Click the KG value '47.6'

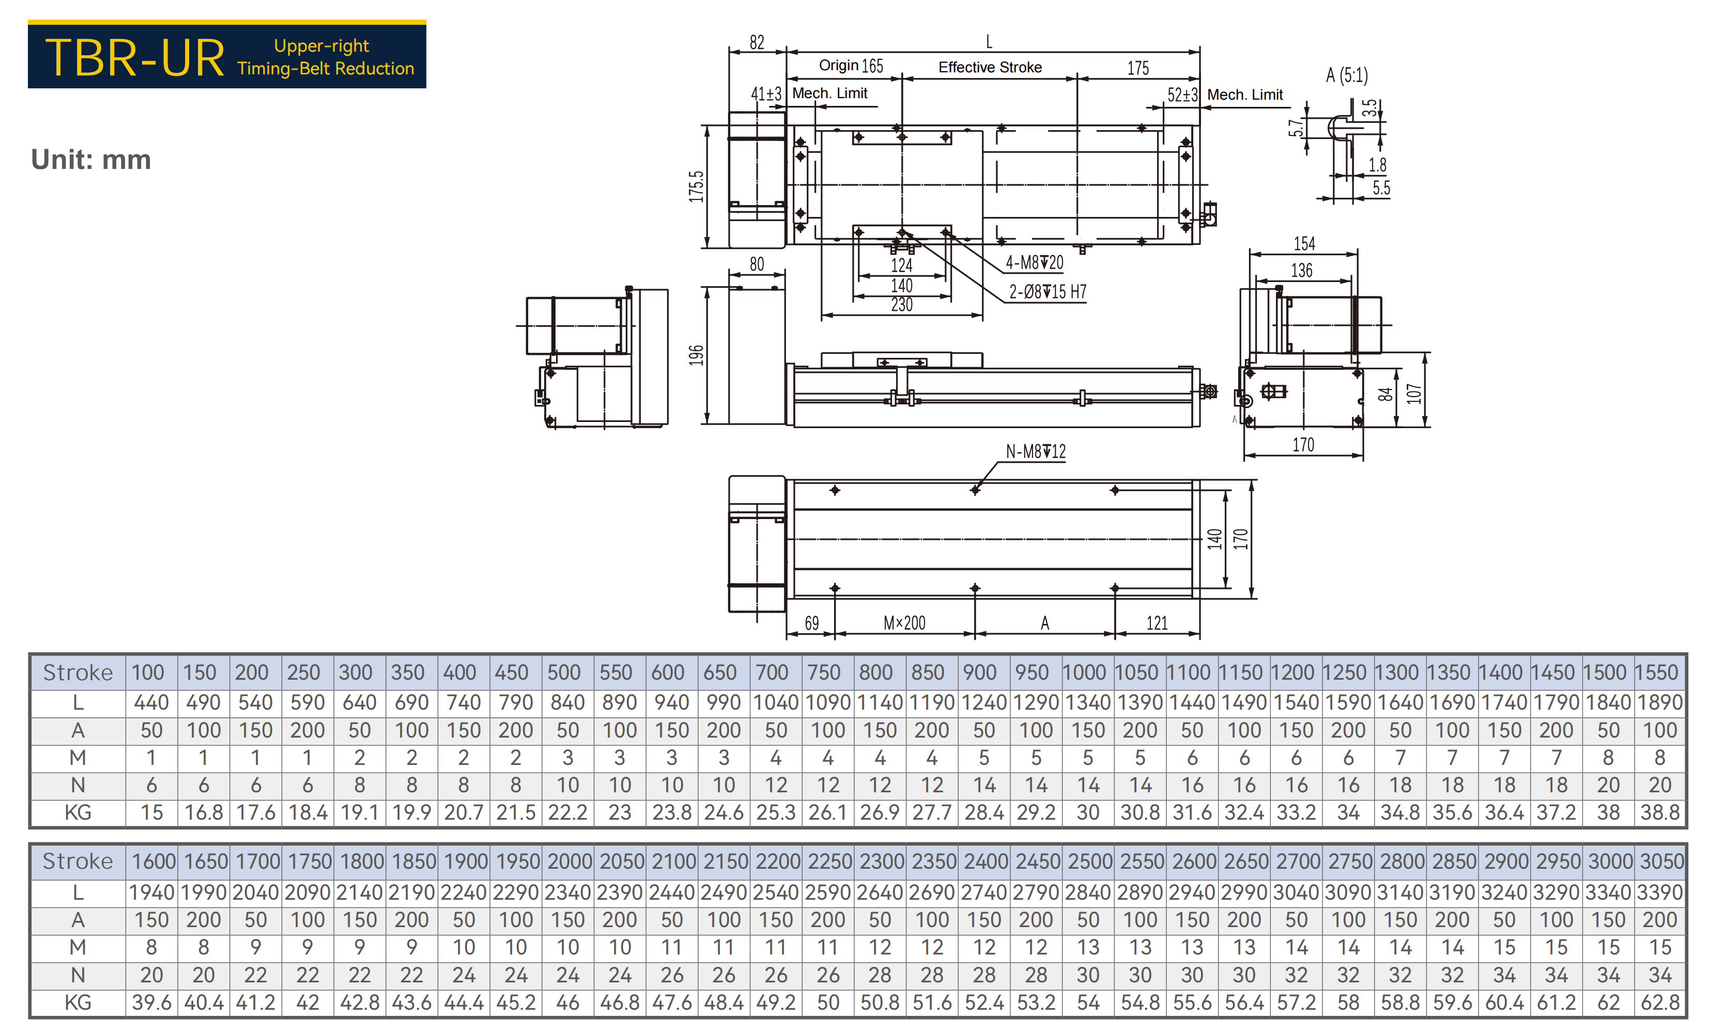(x=671, y=1003)
